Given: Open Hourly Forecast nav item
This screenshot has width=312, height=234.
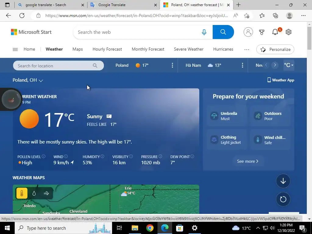Looking at the screenshot, I should point(107,49).
